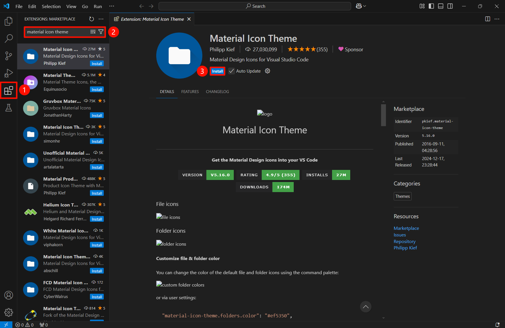Image resolution: width=505 pixels, height=328 pixels.
Task: Open the extension manage gear dropdown
Action: (x=267, y=71)
